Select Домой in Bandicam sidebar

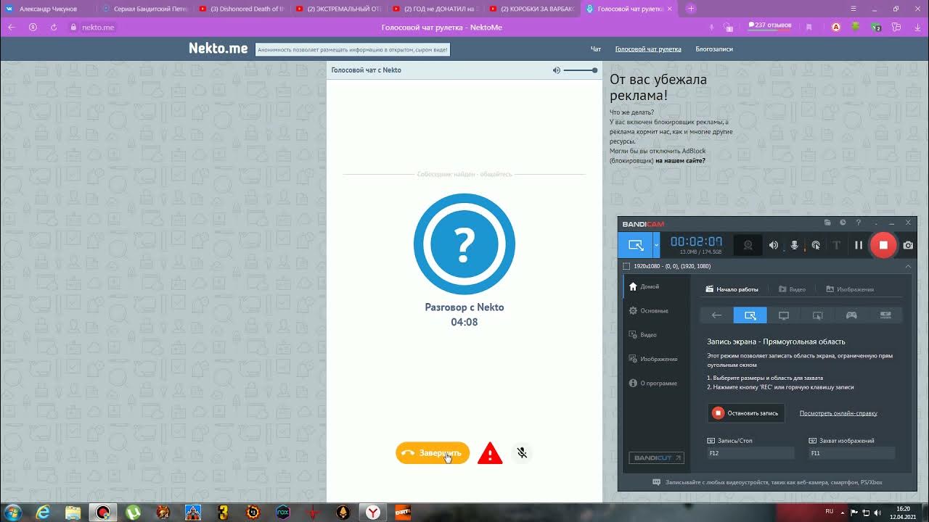[x=656, y=286]
